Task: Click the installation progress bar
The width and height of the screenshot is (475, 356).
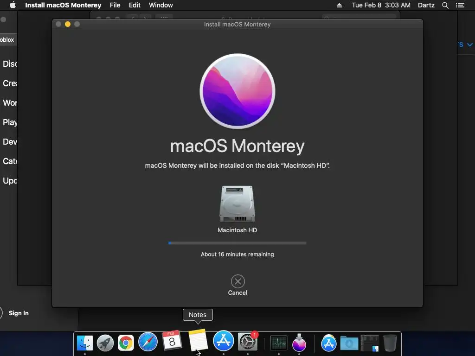Action: click(237, 243)
